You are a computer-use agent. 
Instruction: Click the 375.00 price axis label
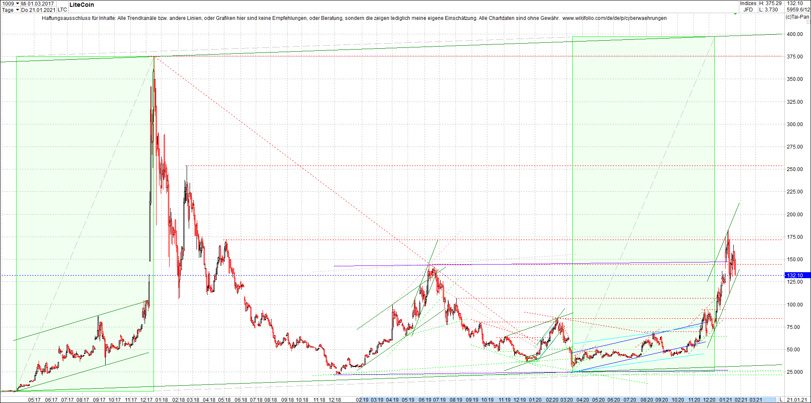(795, 57)
